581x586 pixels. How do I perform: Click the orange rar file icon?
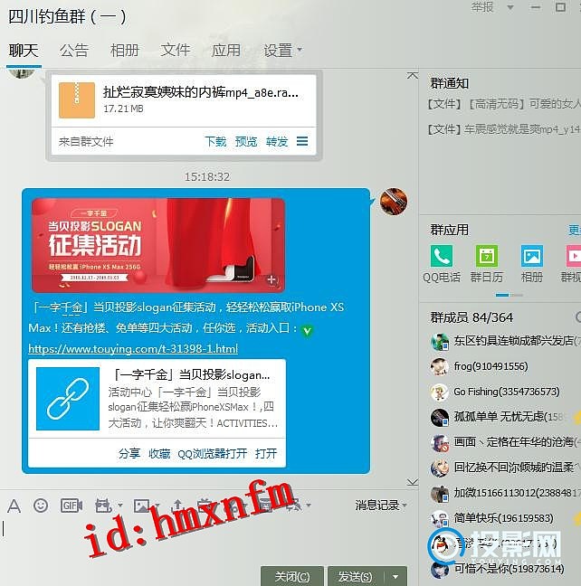77,100
